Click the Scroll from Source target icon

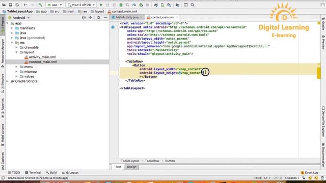point(84,18)
